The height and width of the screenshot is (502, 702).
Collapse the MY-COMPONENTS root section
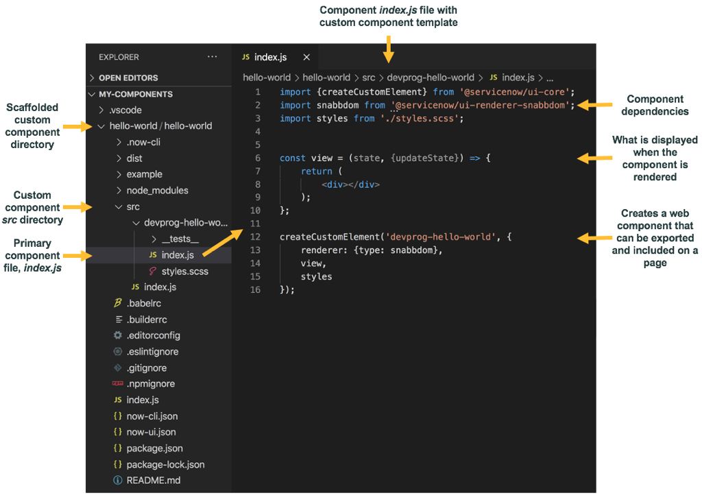[135, 94]
